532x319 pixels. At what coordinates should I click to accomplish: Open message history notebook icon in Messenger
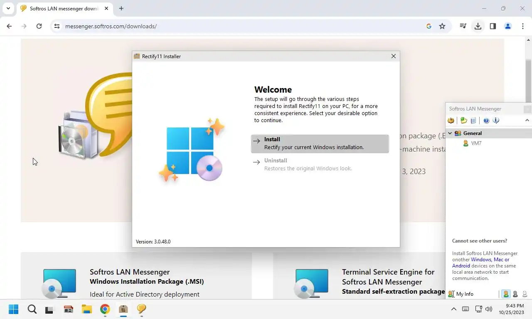(x=473, y=120)
